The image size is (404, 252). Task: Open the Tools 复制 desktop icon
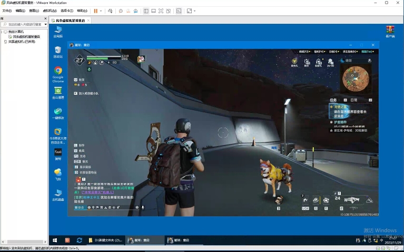58,154
